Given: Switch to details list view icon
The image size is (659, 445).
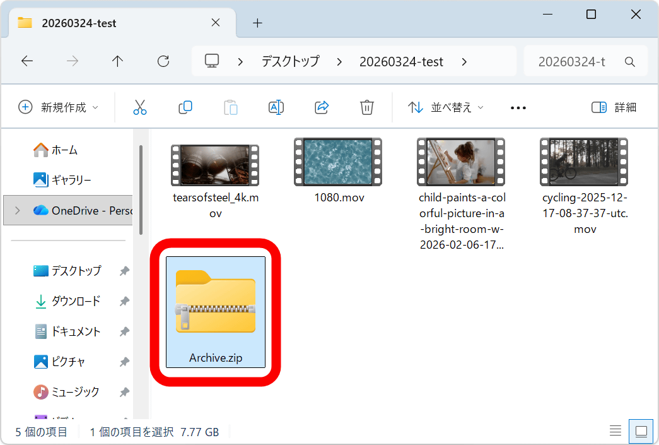Looking at the screenshot, I should pos(615,430).
